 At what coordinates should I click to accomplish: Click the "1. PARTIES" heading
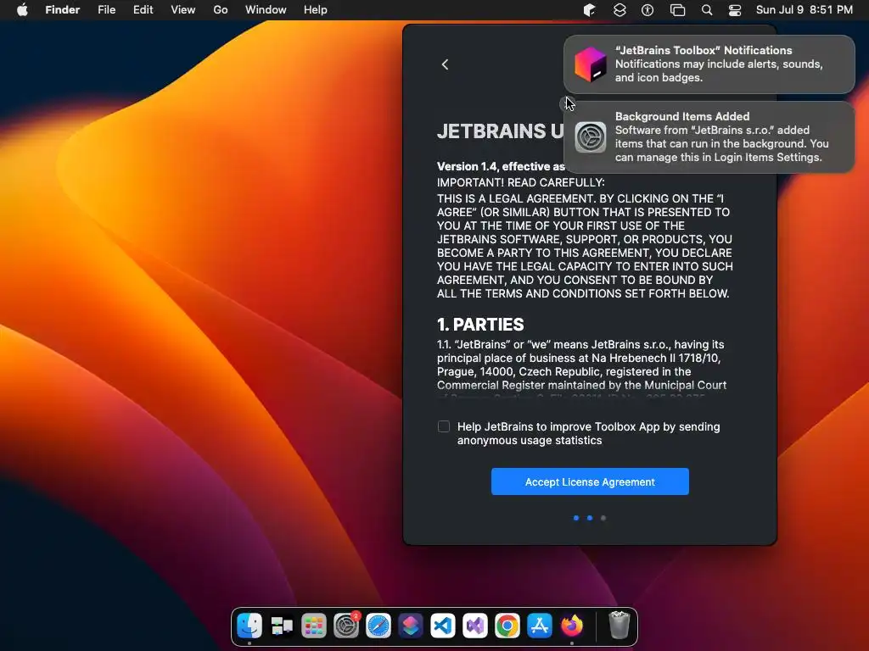(480, 325)
